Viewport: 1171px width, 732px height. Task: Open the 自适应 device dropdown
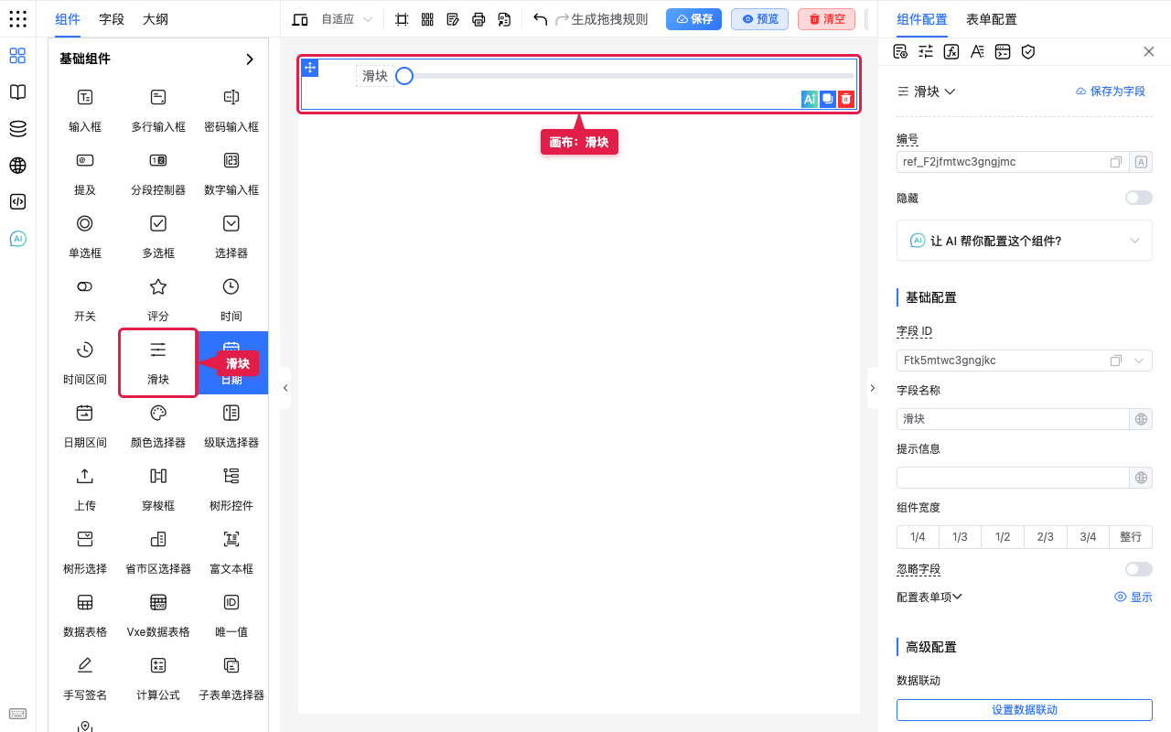[x=347, y=19]
